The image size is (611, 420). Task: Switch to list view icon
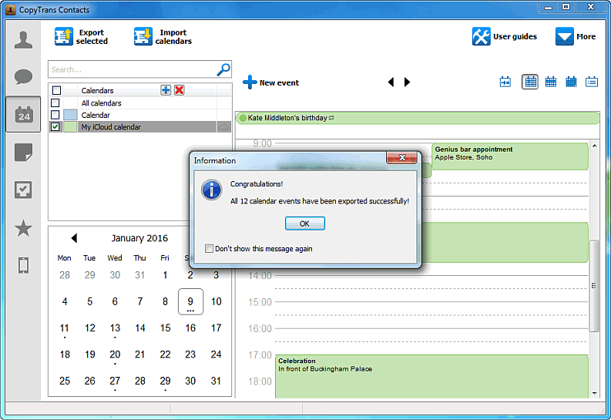click(592, 82)
